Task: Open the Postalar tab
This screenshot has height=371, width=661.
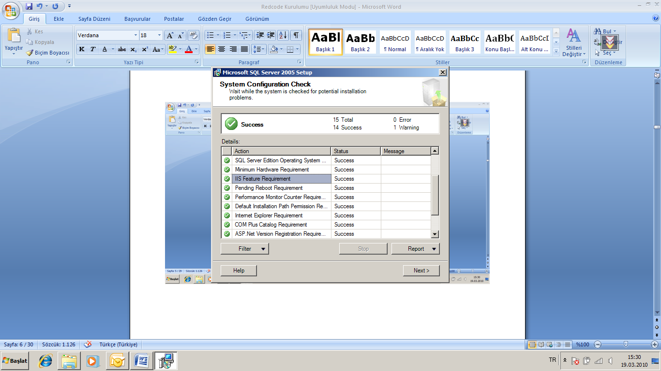Action: 174,19
